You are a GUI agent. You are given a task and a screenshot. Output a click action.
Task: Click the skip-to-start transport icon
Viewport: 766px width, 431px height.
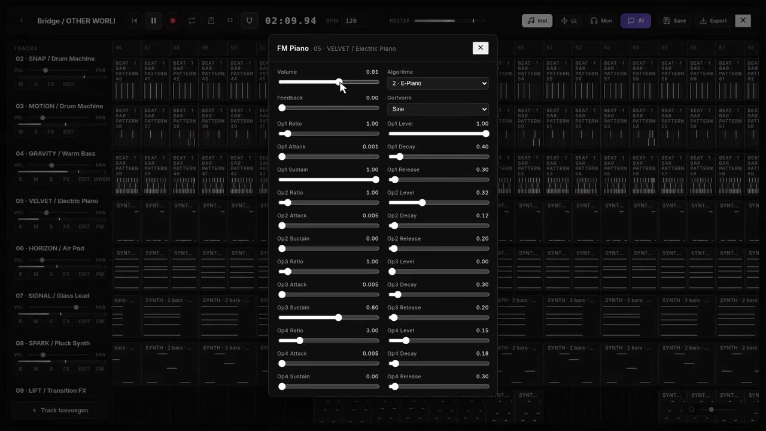135,20
